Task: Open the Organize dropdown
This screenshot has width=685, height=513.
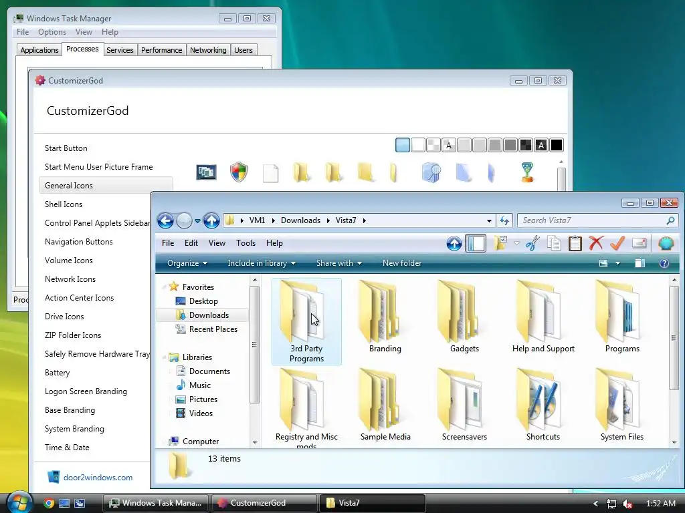Action: [187, 263]
